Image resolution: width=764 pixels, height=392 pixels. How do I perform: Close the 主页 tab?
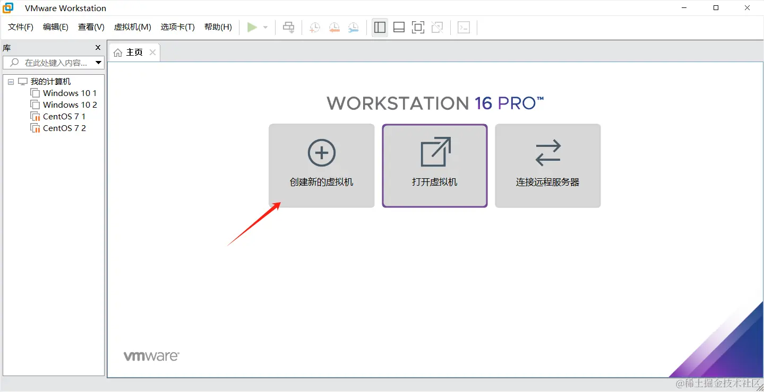tap(152, 53)
